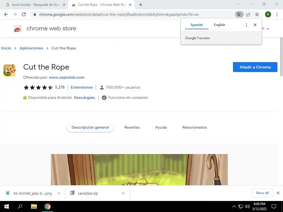The image size is (283, 212).
Task: Close the bonzi buddy search tab
Action: [64, 5]
